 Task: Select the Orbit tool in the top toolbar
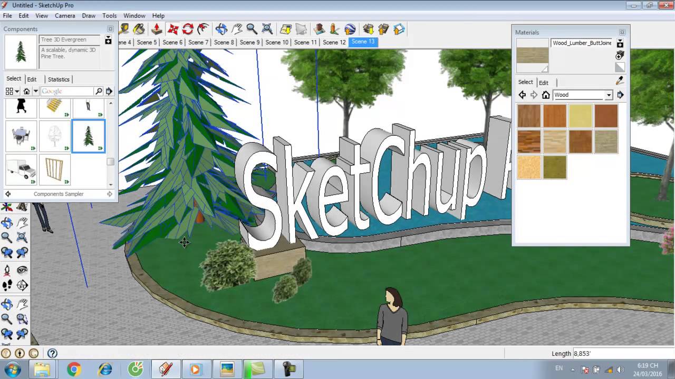point(221,29)
